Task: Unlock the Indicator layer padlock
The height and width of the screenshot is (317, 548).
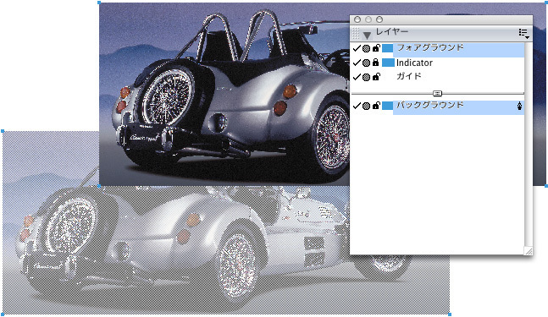Action: point(376,63)
